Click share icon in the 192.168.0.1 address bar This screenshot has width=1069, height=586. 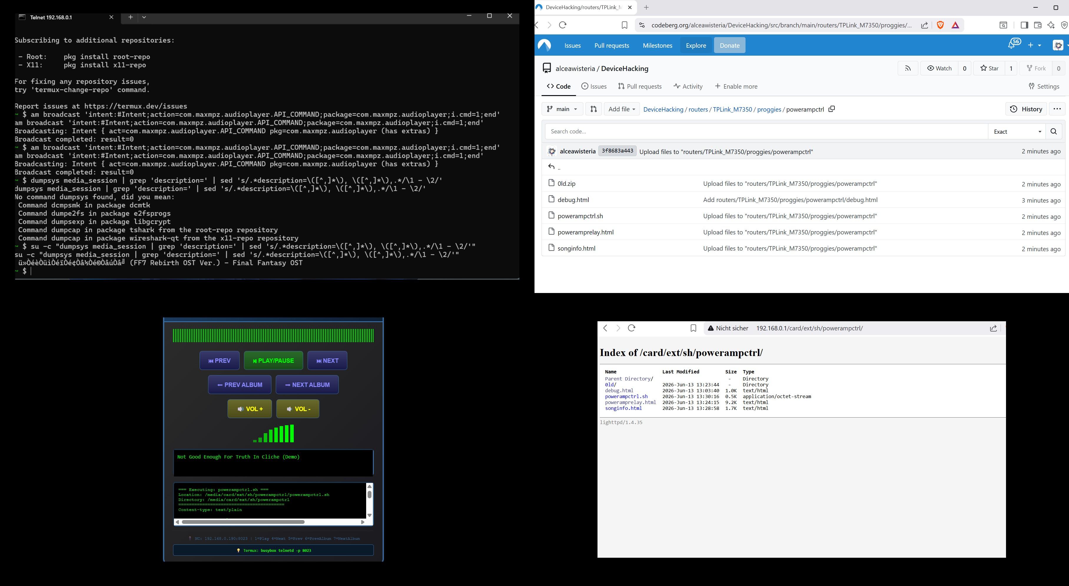993,329
